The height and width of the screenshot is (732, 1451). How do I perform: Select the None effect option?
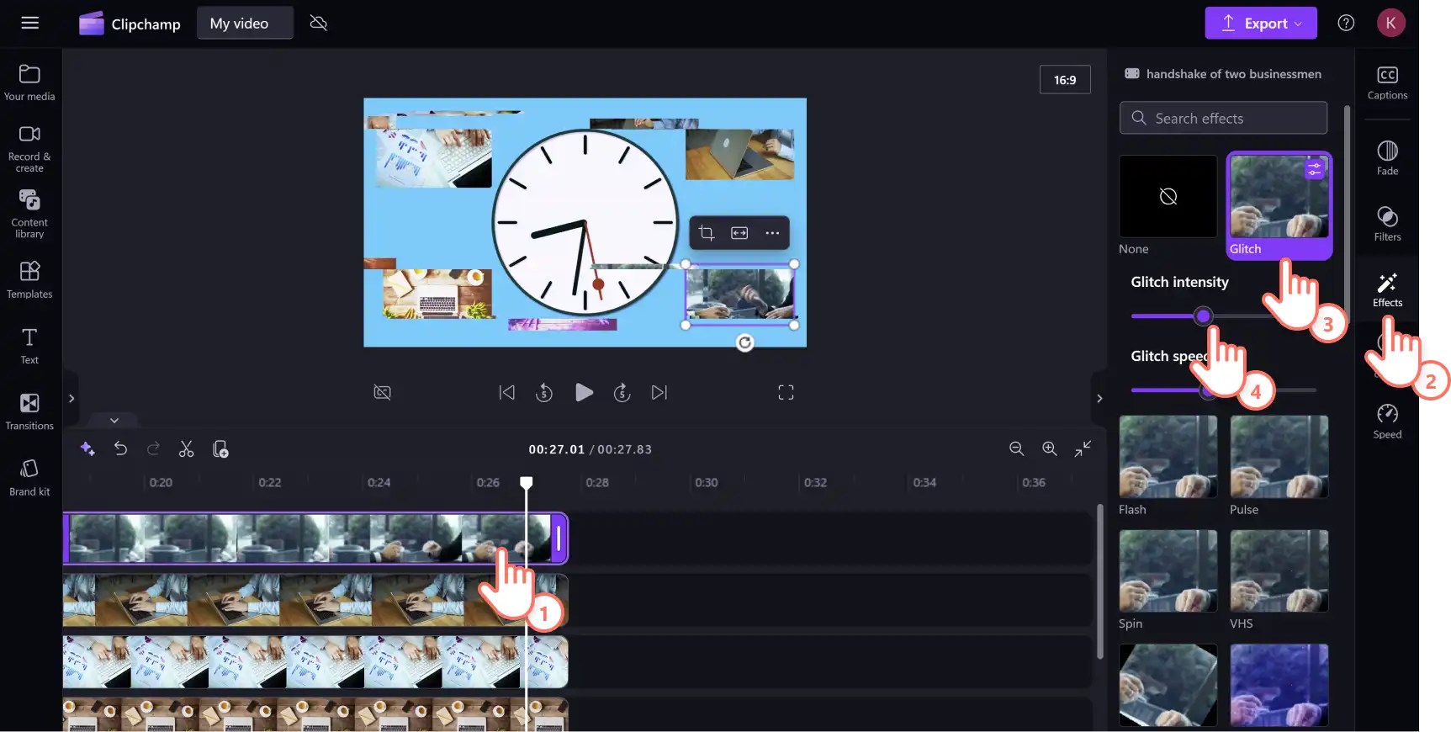tap(1168, 205)
